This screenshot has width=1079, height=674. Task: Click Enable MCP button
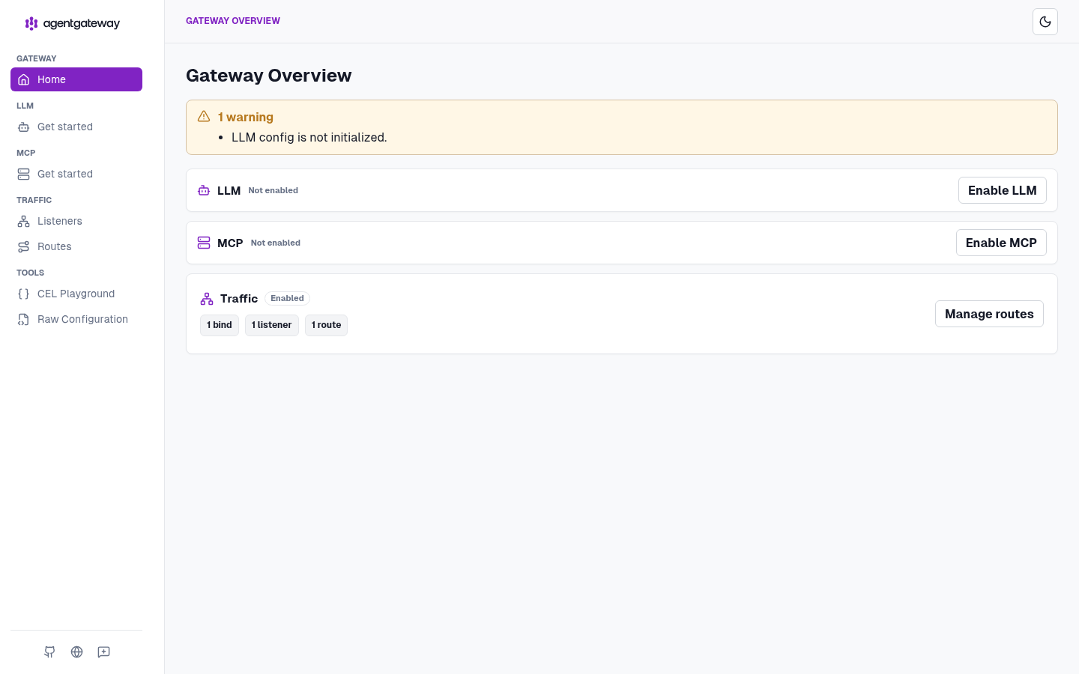1001,243
